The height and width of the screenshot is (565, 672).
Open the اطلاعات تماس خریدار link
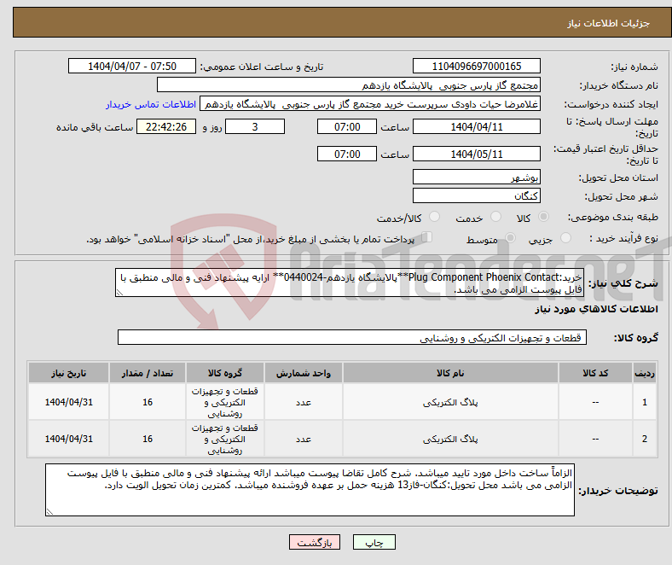(x=151, y=104)
